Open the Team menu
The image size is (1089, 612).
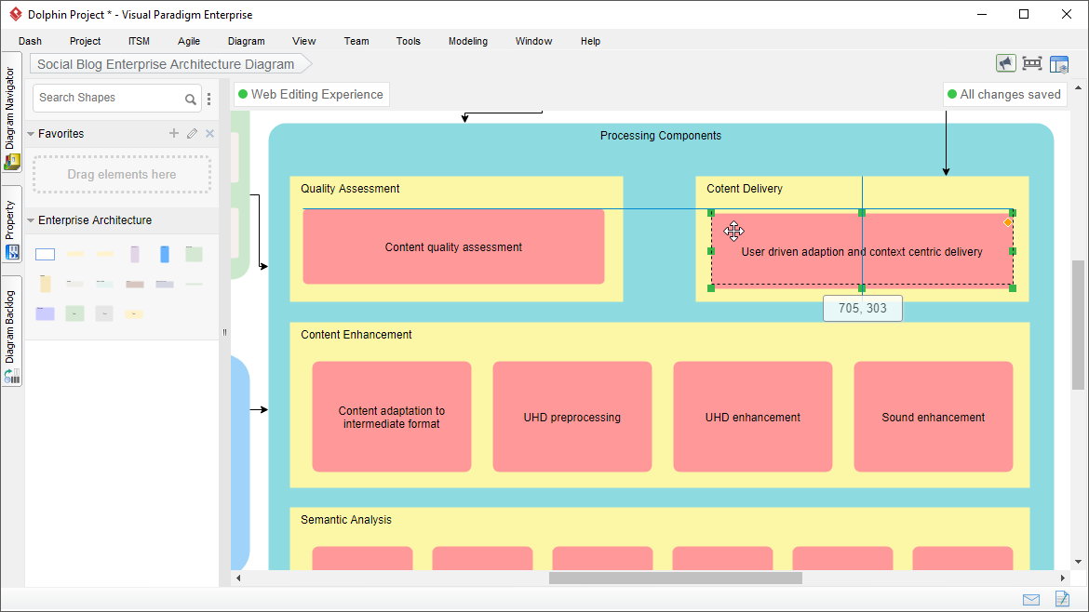pyautogui.click(x=356, y=41)
